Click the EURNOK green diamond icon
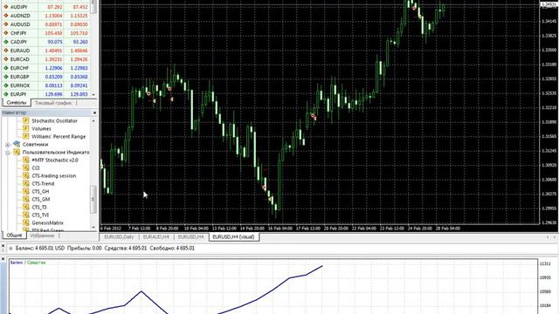Viewport: 559px width, 314px height. (x=6, y=85)
